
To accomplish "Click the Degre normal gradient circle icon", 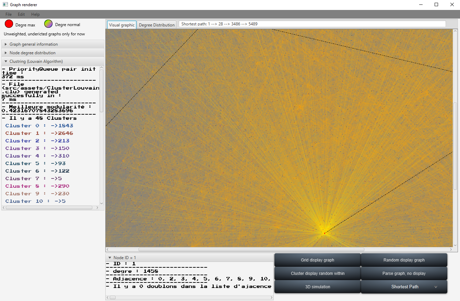I will 48,24.
